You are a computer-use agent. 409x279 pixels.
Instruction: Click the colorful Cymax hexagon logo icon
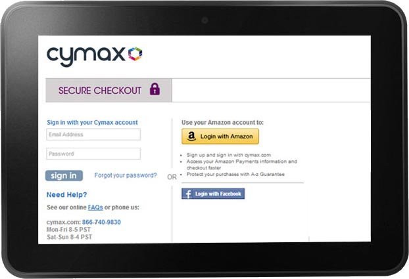click(135, 54)
